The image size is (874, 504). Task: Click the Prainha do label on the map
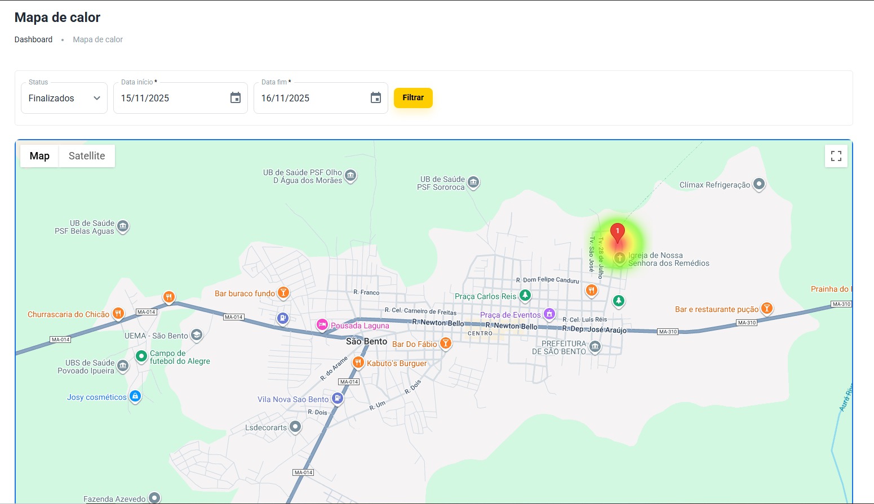(831, 289)
